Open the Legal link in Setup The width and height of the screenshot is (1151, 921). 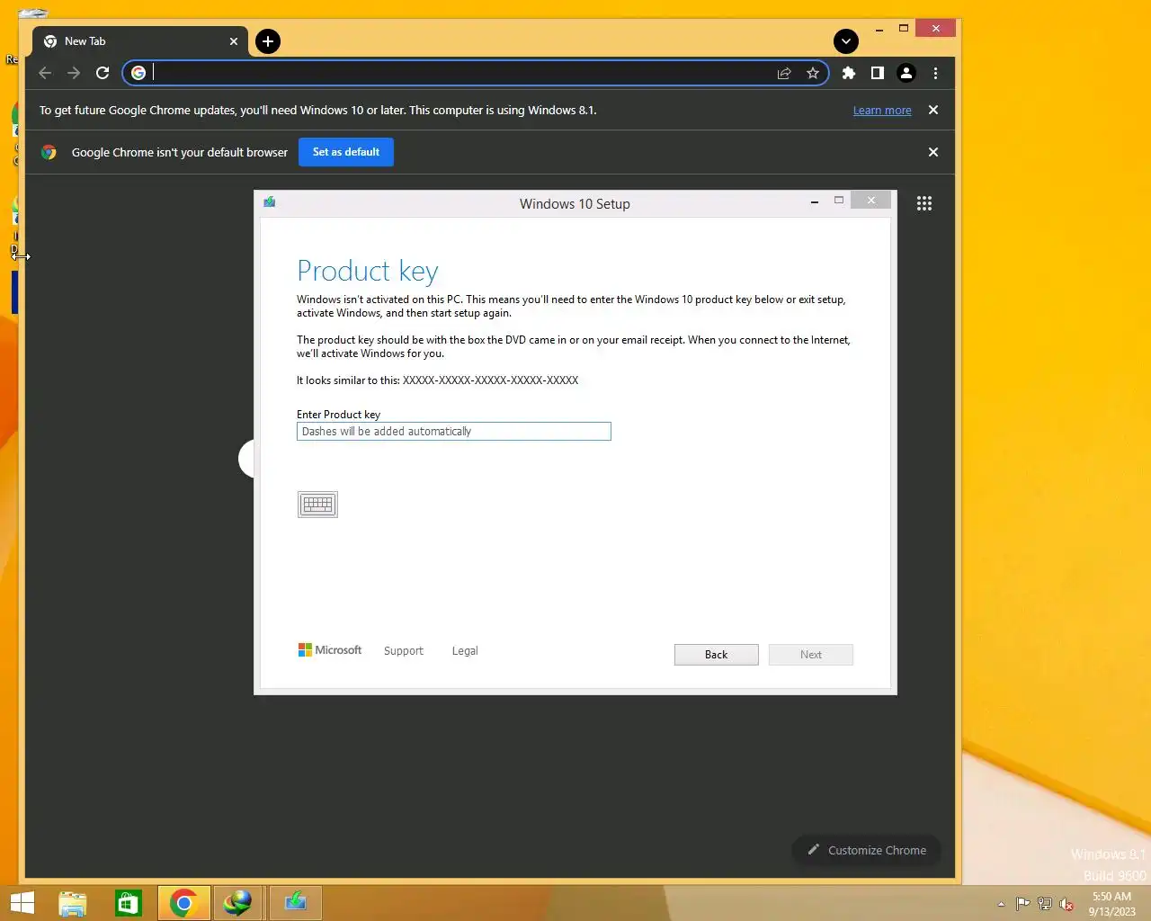point(465,651)
